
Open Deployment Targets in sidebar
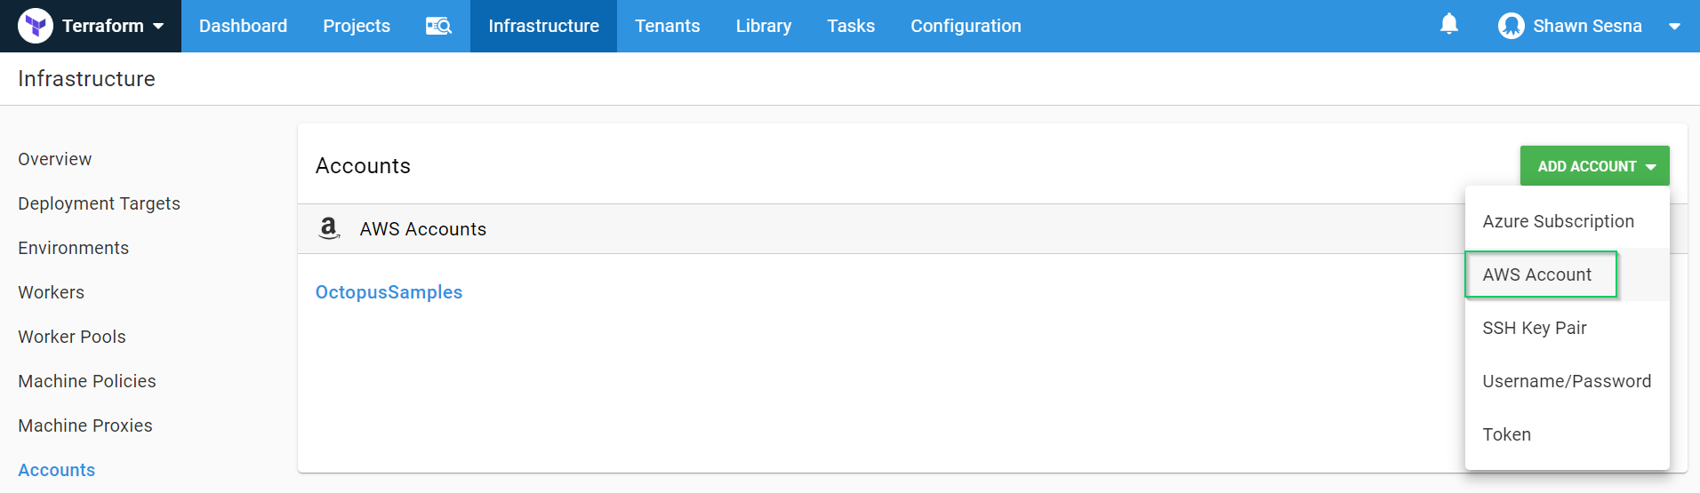click(99, 203)
